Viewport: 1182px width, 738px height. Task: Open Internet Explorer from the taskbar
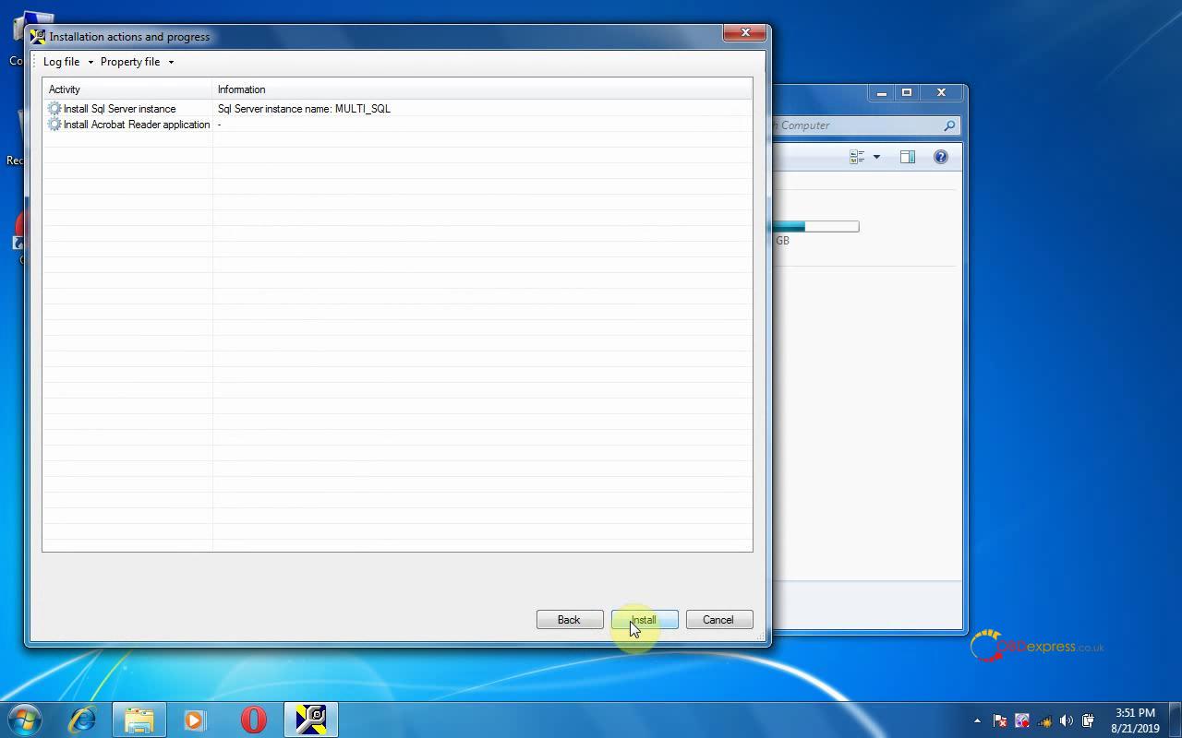click(x=83, y=720)
